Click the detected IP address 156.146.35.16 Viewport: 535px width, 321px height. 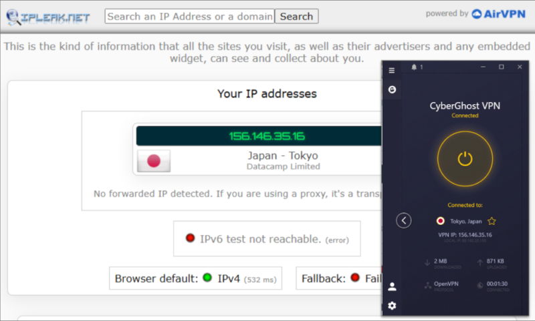(x=267, y=136)
